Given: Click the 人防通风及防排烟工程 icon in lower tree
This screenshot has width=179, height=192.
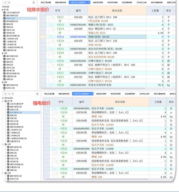Looking at the screenshot, I should [8, 139].
